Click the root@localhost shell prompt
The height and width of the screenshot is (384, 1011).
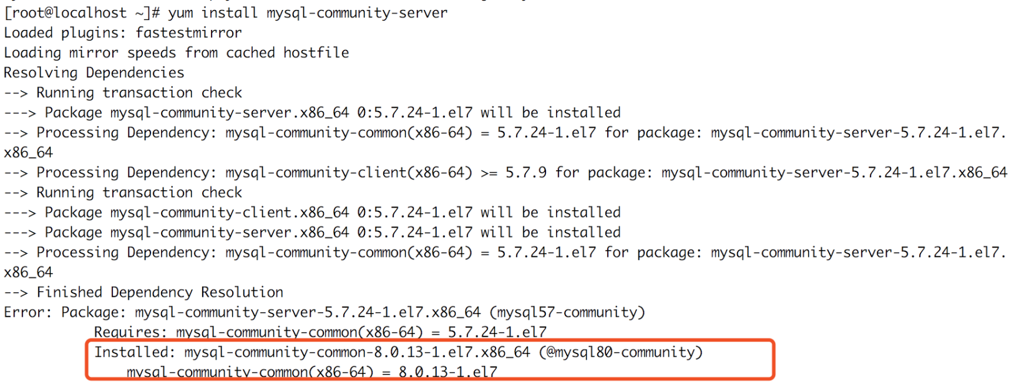(82, 13)
